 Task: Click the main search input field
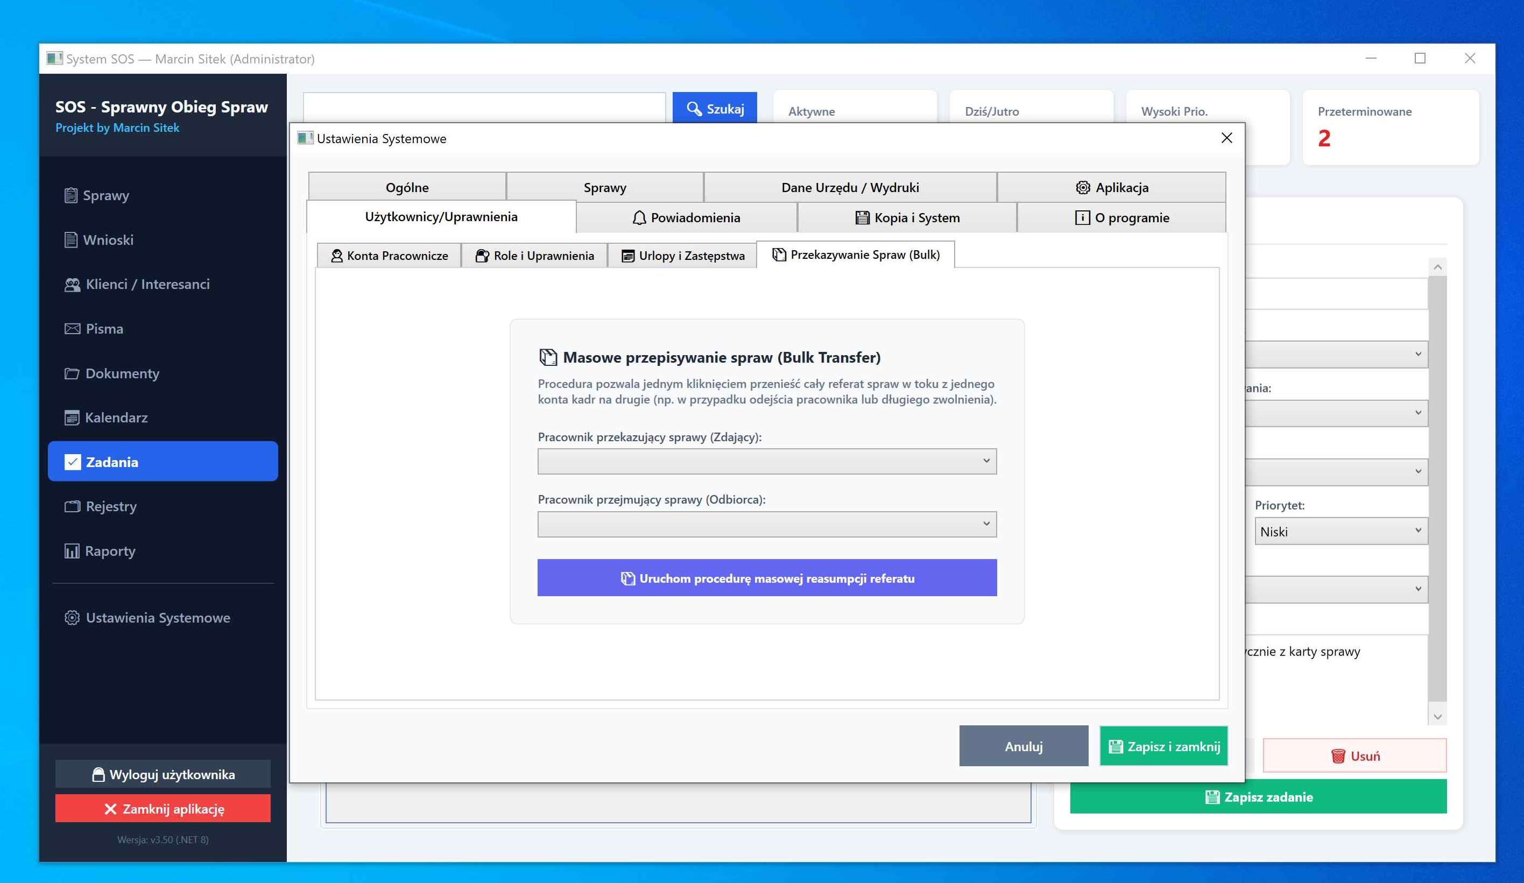coord(484,108)
